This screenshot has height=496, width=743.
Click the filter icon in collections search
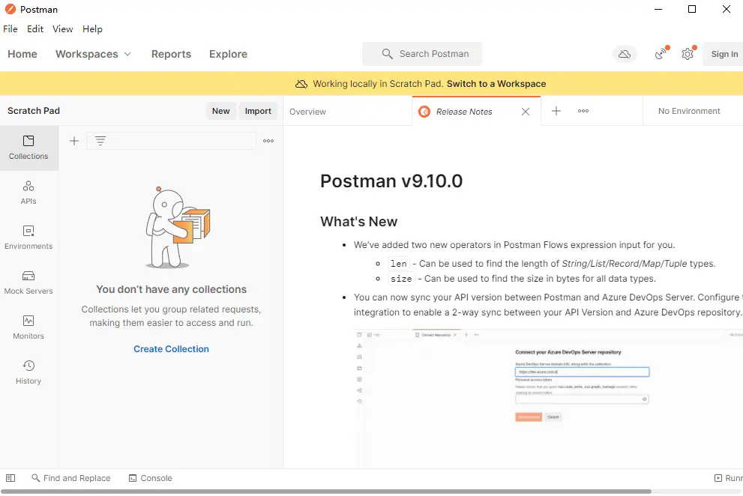(x=100, y=141)
